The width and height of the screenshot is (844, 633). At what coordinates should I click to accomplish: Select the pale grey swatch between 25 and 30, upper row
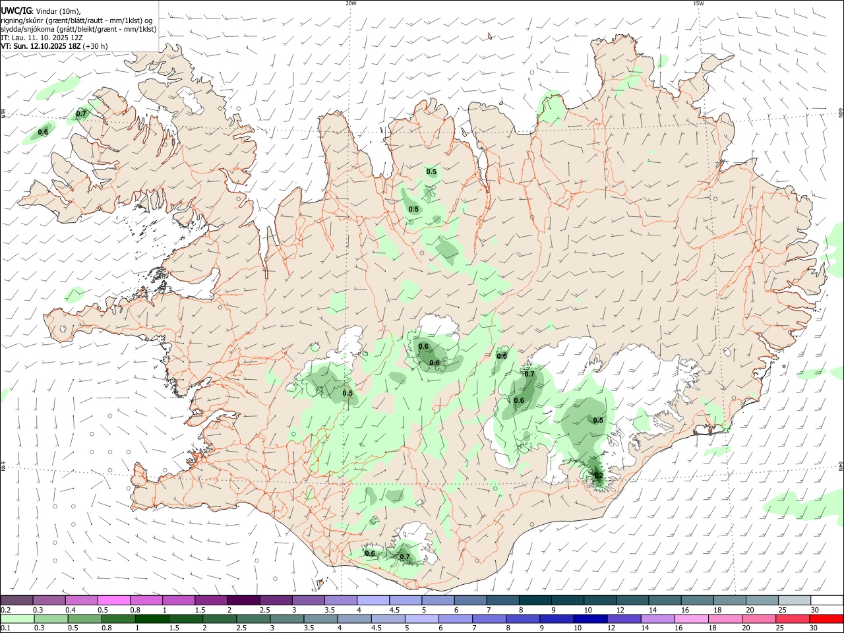pyautogui.click(x=795, y=600)
